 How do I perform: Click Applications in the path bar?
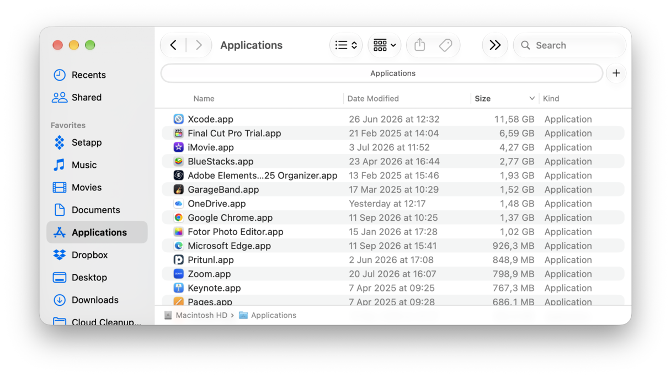pyautogui.click(x=268, y=315)
